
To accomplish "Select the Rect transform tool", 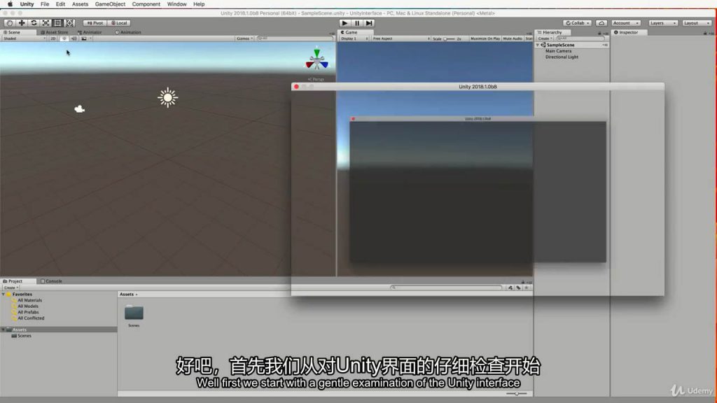I will [x=57, y=23].
